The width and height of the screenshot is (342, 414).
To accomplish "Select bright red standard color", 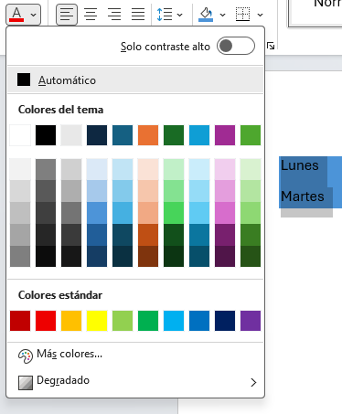I will (x=46, y=321).
